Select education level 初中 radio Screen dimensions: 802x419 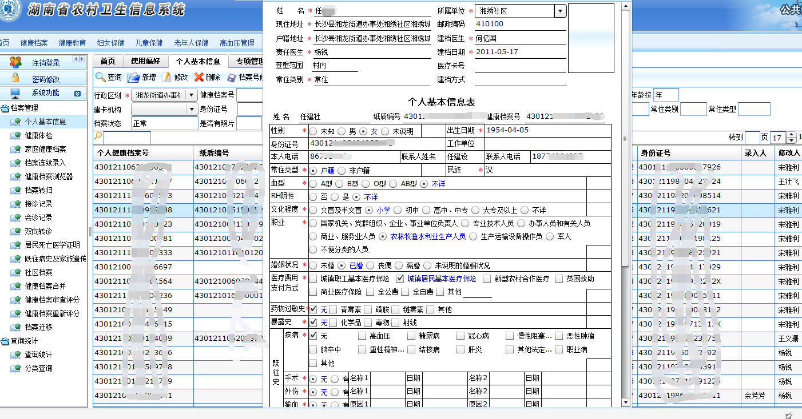coord(397,210)
